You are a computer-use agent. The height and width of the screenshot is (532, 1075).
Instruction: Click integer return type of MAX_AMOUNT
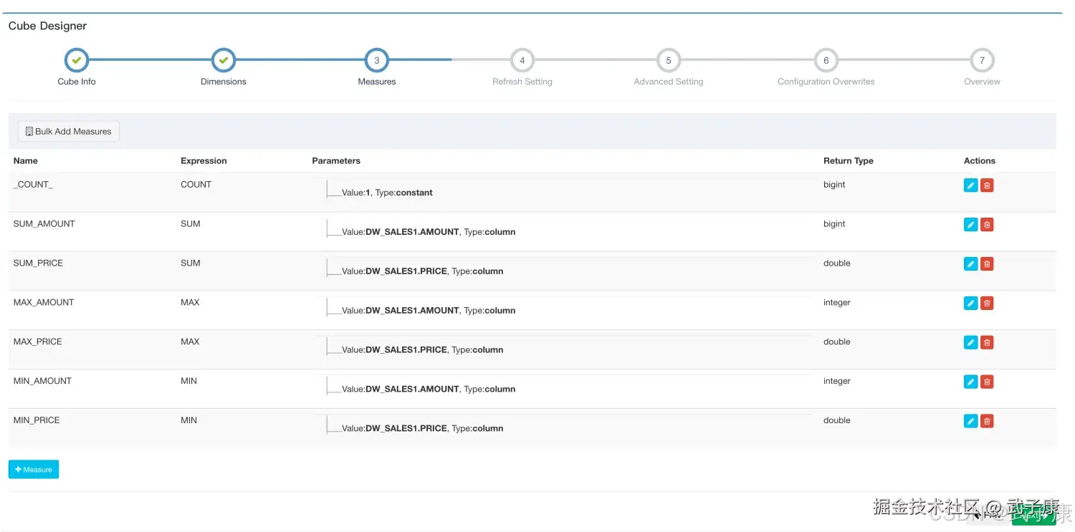point(837,303)
